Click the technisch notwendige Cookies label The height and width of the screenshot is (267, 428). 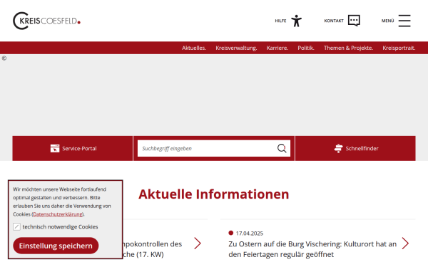click(x=60, y=226)
